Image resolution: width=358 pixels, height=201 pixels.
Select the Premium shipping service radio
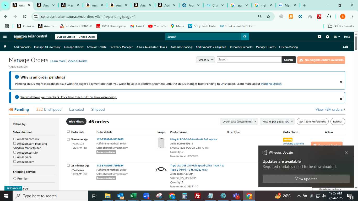coord(15,178)
